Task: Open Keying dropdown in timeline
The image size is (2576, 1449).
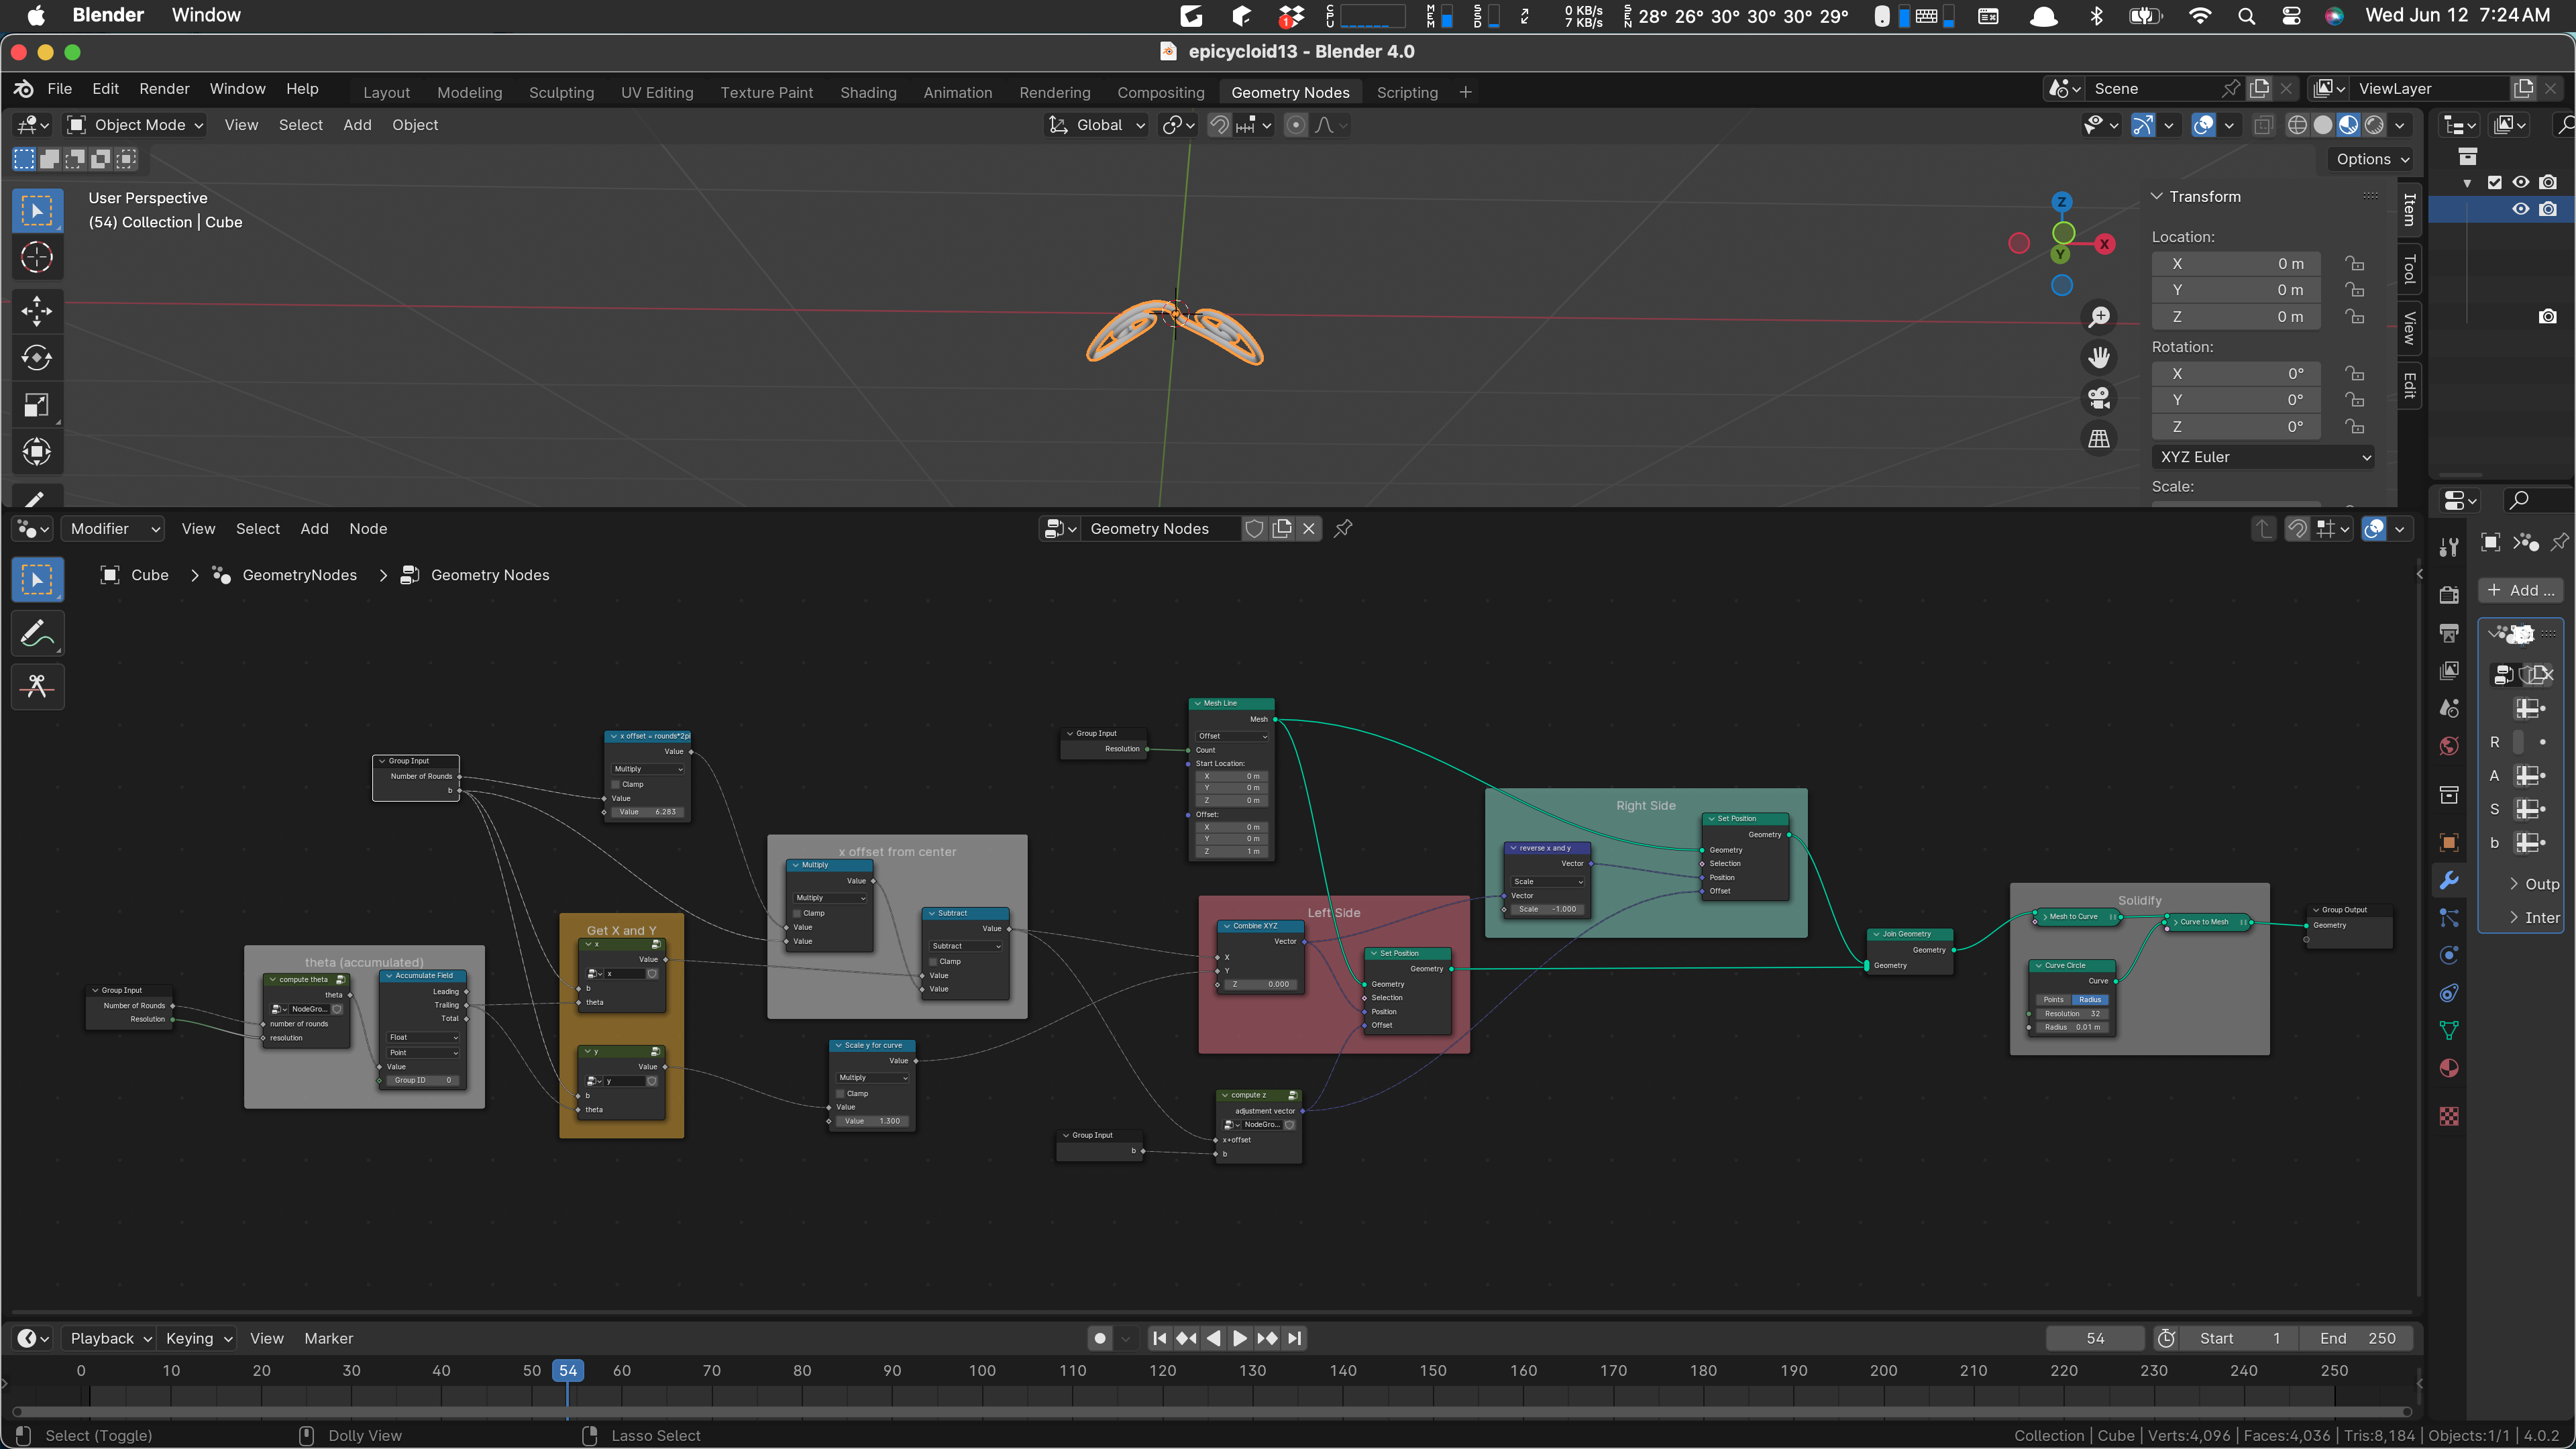Action: click(x=198, y=1338)
